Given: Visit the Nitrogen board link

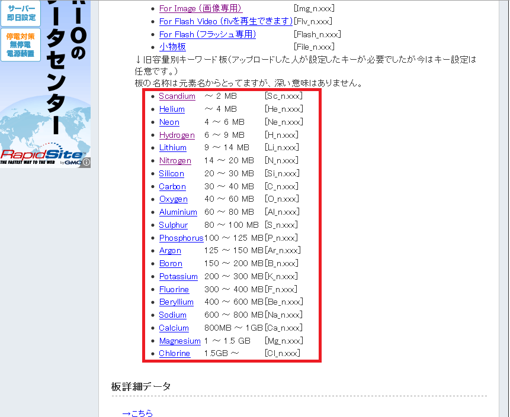Looking at the screenshot, I should 175,160.
